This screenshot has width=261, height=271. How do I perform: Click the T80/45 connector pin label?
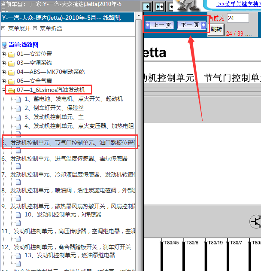coord(172,243)
